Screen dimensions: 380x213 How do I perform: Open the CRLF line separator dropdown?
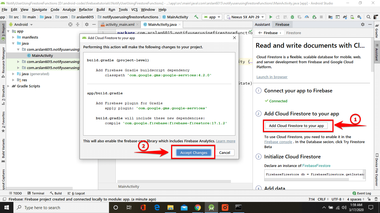pos(323,199)
